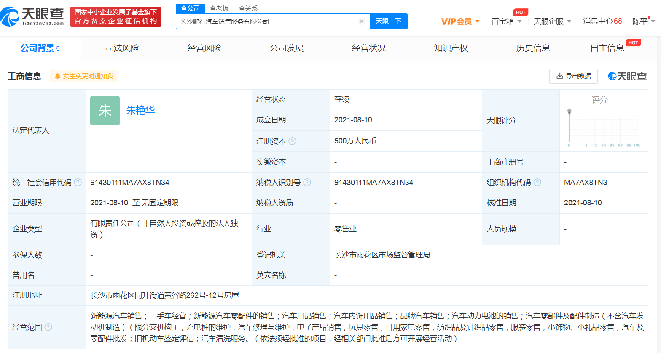Click help icon next to 经营范围
The width and height of the screenshot is (661, 353).
48,327
